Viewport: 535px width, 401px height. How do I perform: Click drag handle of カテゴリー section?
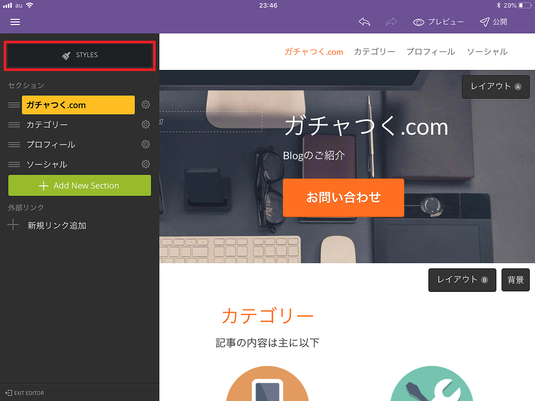(x=14, y=125)
